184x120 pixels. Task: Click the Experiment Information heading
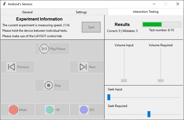39,19
